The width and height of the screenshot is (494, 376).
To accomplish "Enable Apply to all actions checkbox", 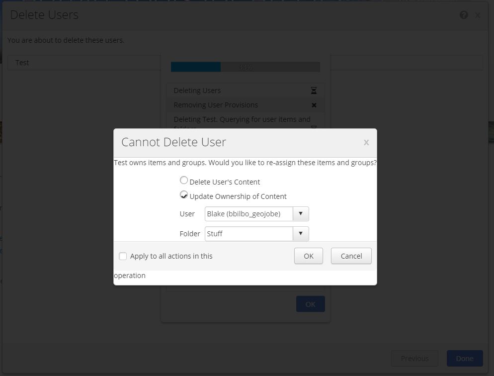I will (x=123, y=256).
